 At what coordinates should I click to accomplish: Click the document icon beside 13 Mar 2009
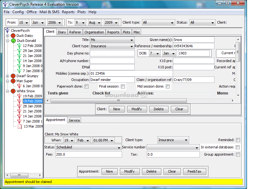tap(20, 127)
